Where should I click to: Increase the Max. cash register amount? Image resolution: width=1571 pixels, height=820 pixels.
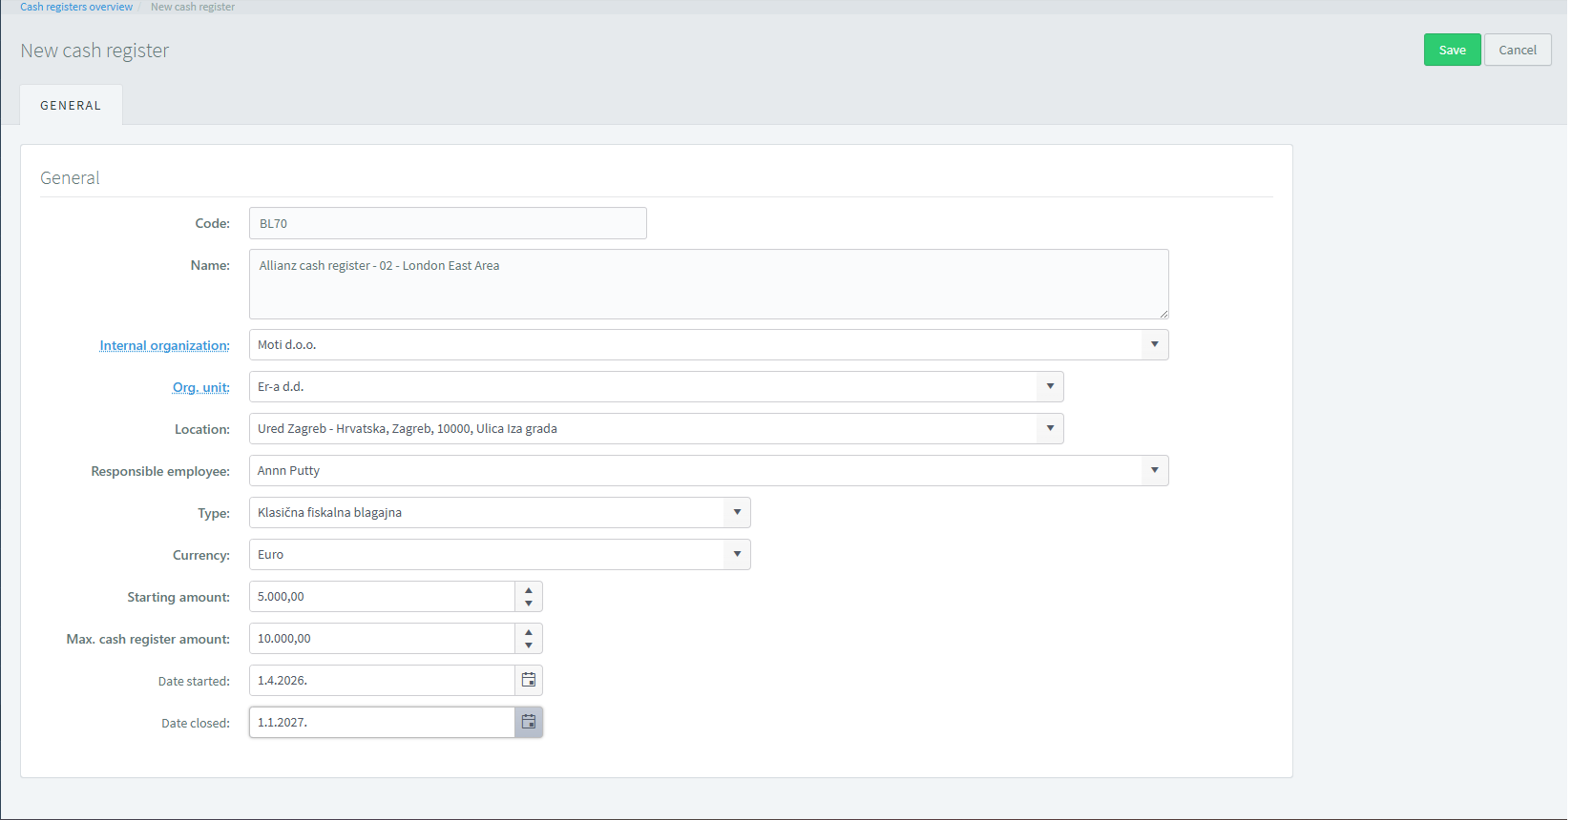point(529,632)
